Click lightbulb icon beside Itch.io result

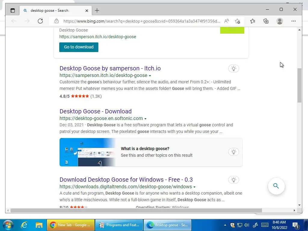pyautogui.click(x=233, y=69)
